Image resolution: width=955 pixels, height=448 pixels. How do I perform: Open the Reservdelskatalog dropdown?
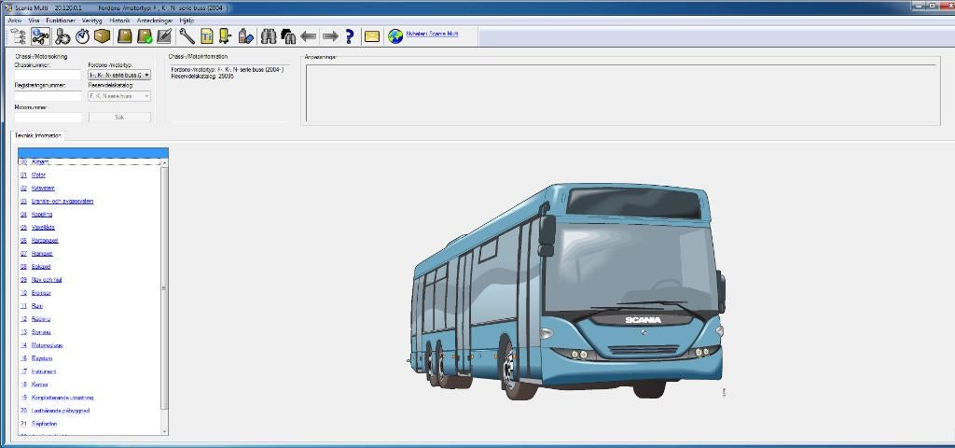(119, 96)
